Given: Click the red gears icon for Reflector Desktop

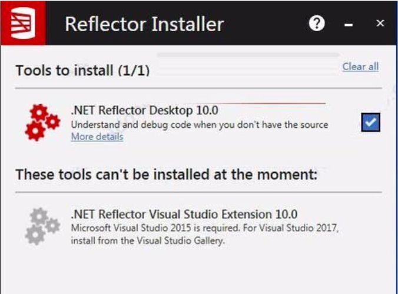Looking at the screenshot, I should pyautogui.click(x=42, y=123).
